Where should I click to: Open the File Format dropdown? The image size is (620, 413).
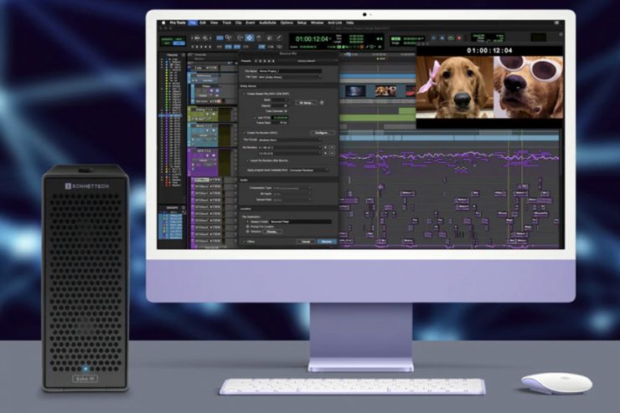click(x=289, y=139)
